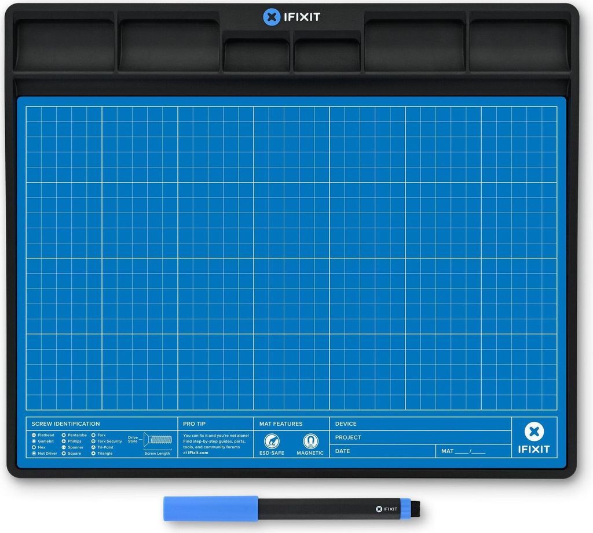
Task: Select the Phillips screw icon
Action: (x=64, y=441)
